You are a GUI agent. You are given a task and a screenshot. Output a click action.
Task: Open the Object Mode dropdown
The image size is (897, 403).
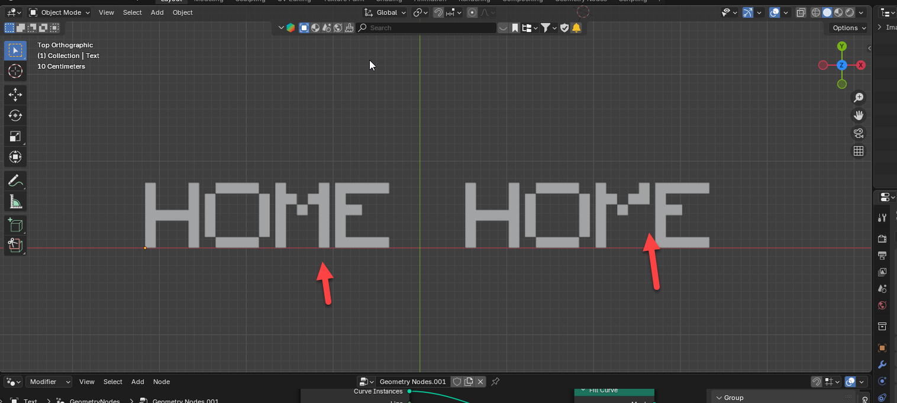pyautogui.click(x=60, y=12)
